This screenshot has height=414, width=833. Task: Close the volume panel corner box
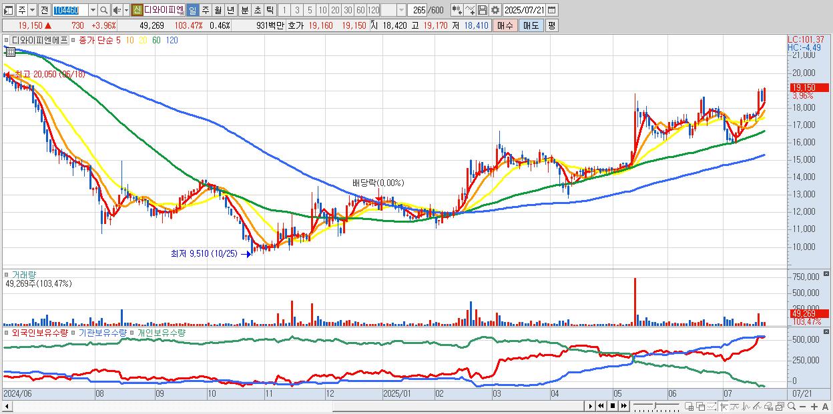tap(827, 274)
